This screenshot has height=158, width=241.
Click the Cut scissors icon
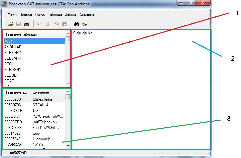pos(48,24)
